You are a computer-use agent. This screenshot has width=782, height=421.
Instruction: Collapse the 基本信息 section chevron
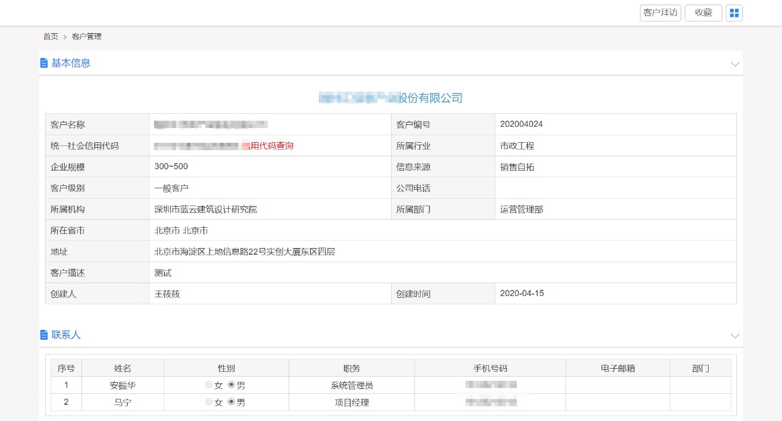pyautogui.click(x=735, y=64)
